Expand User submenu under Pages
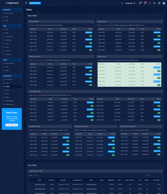 click(x=12, y=67)
